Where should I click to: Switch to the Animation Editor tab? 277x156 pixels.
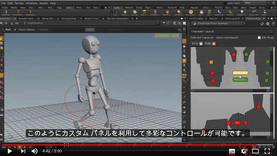click(x=26, y=18)
